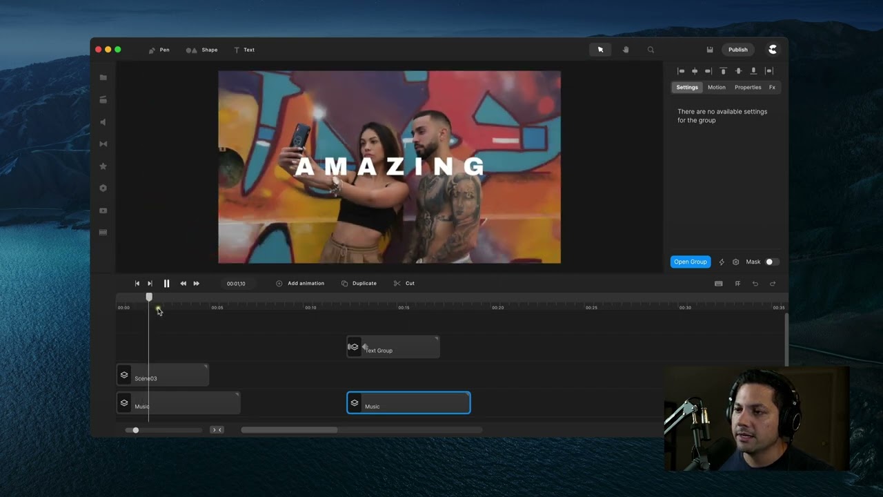Click the distribute horizontally icon
The image size is (883, 497).
pyautogui.click(x=770, y=71)
